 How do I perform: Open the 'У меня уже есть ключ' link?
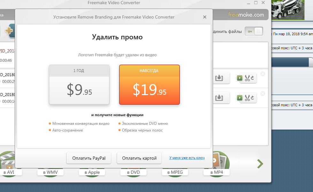pyautogui.click(x=187, y=158)
